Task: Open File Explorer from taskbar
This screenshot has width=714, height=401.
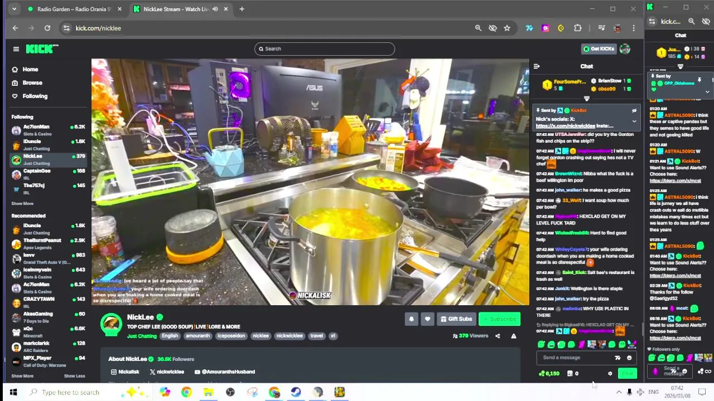Action: coord(208,392)
